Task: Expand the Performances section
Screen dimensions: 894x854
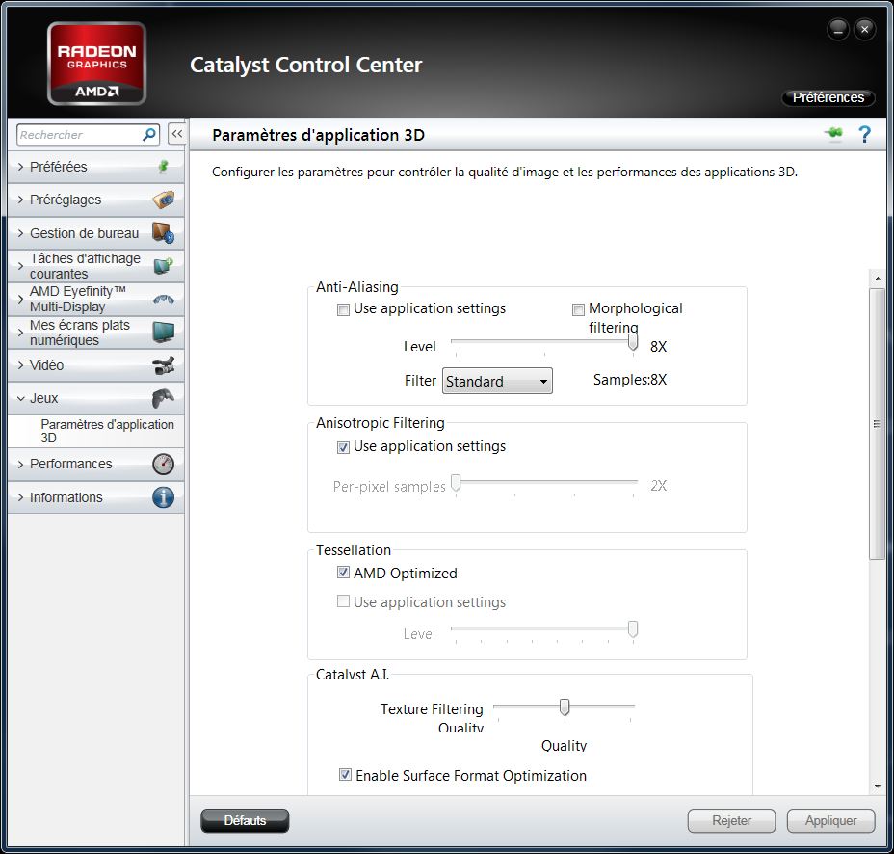Action: click(21, 464)
